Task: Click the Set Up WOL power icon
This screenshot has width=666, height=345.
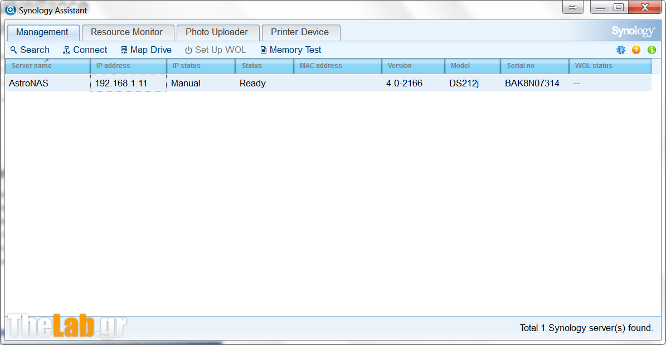Action: (188, 50)
